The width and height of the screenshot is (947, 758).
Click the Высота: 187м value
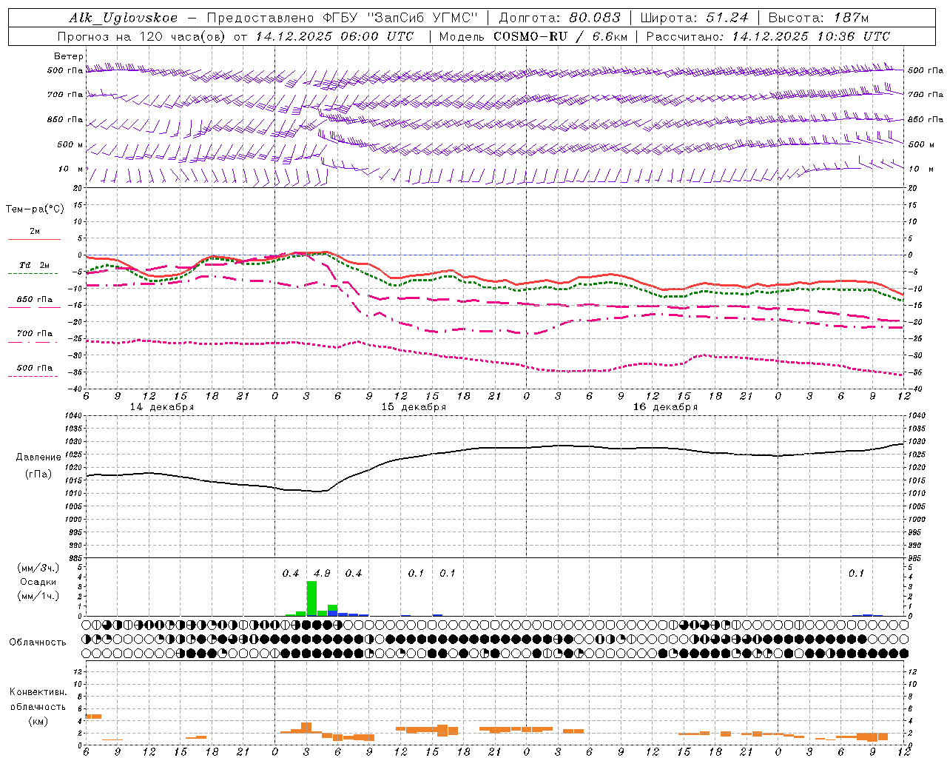[818, 18]
